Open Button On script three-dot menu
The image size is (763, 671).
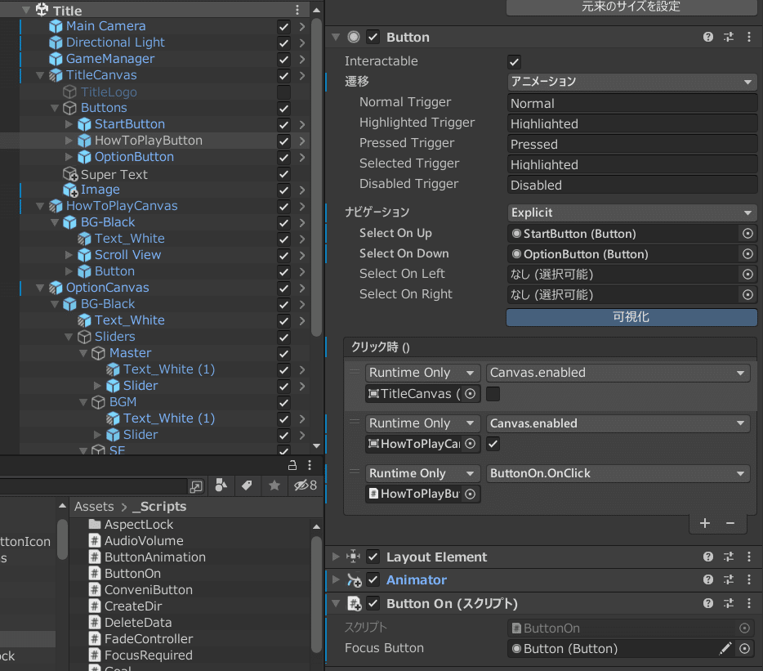[x=749, y=603]
